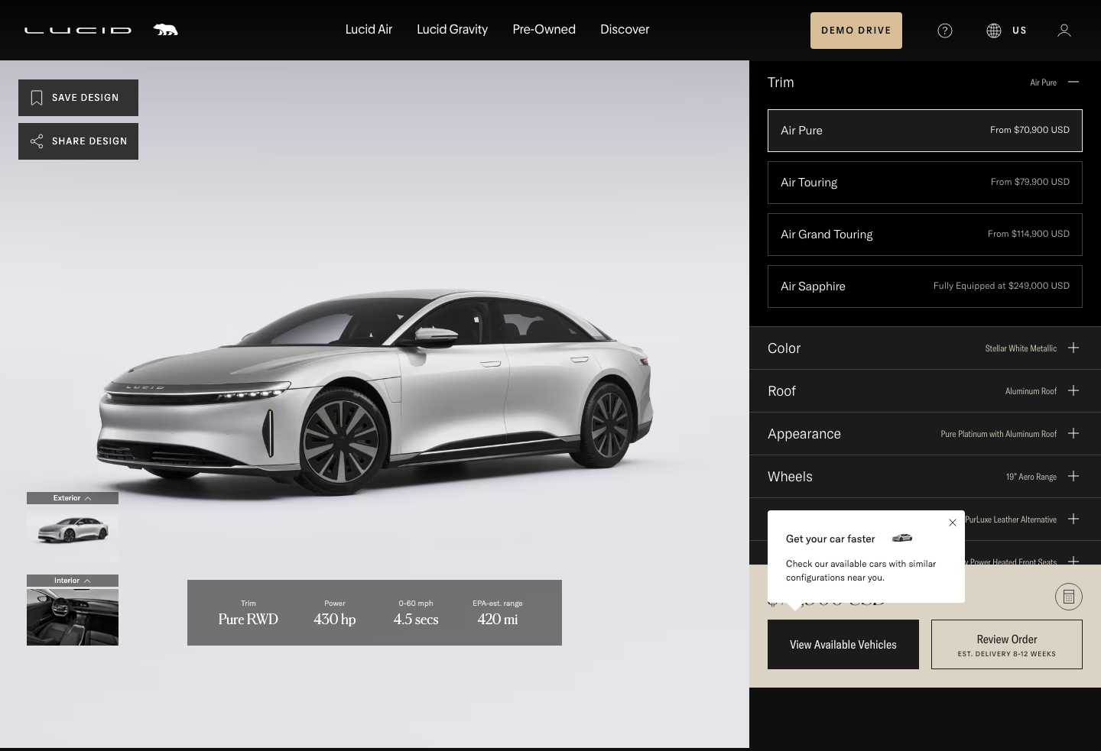Click Review Order button
This screenshot has width=1101, height=751.
1007,645
